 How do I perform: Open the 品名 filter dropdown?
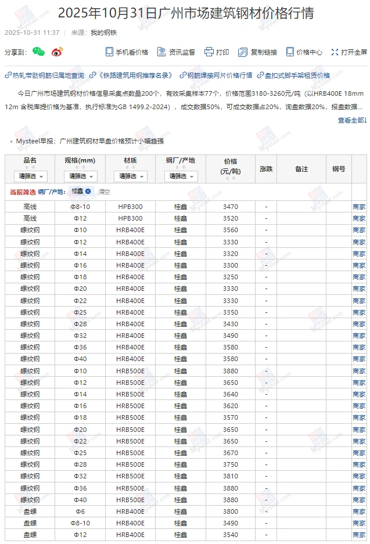pyautogui.click(x=31, y=176)
